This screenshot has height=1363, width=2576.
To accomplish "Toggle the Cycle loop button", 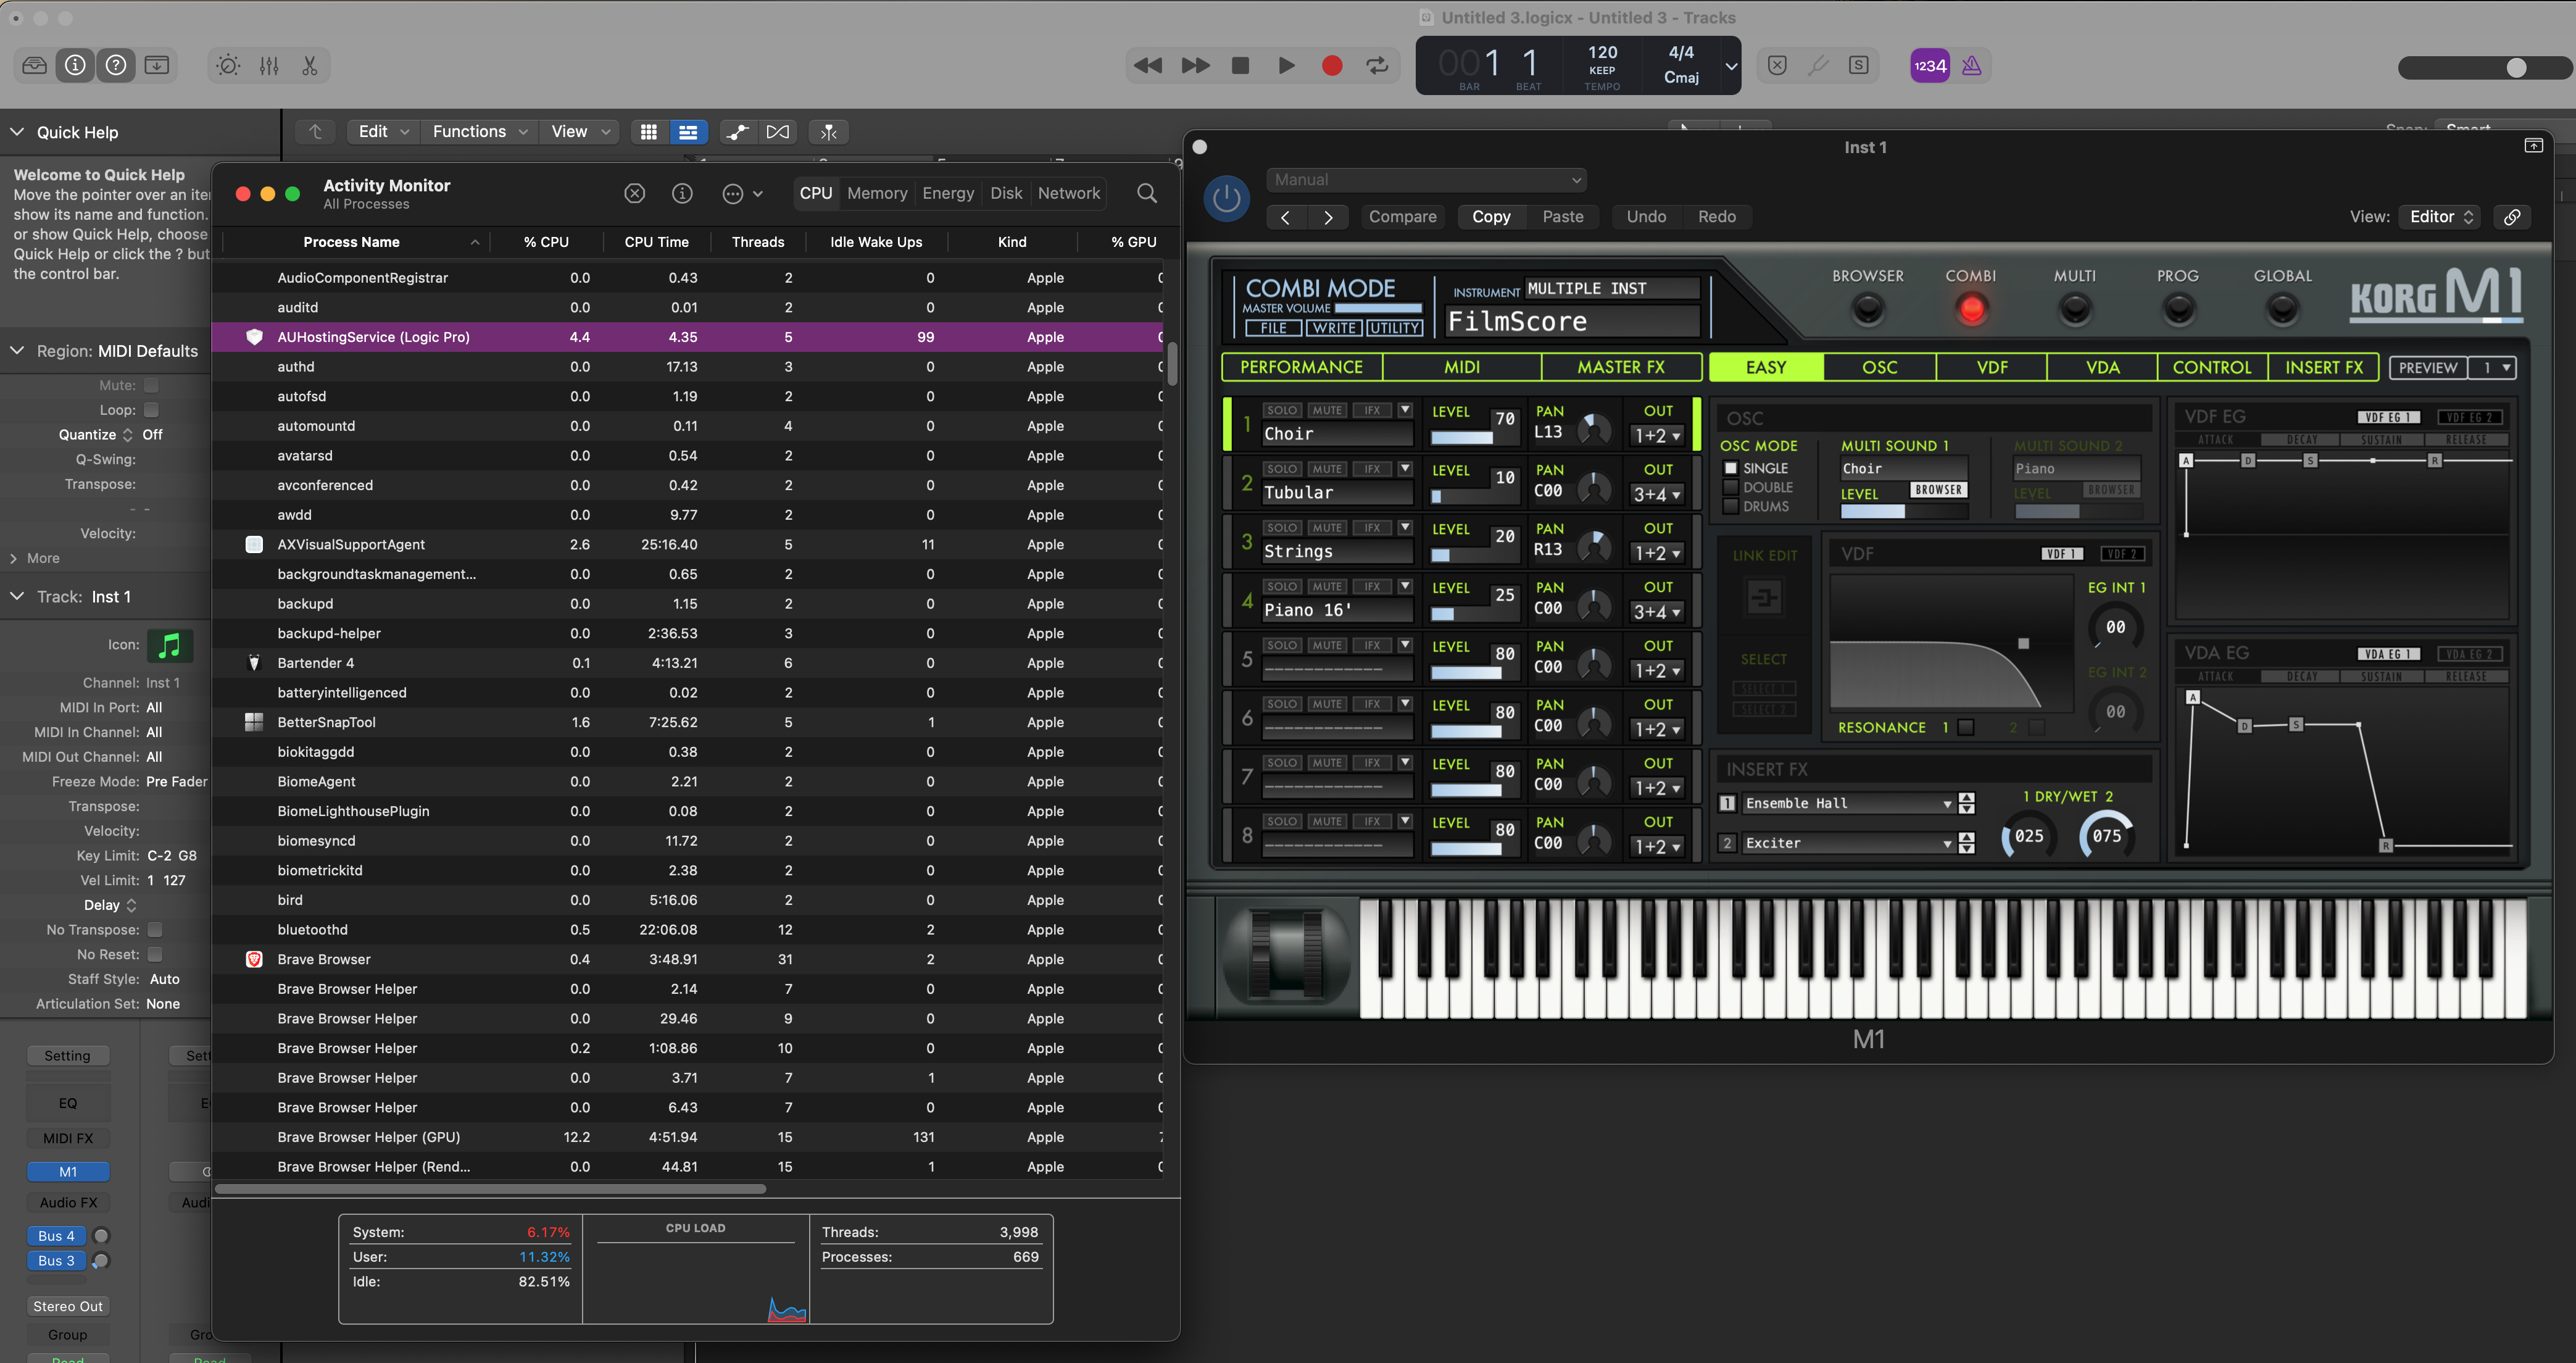I will [1377, 66].
